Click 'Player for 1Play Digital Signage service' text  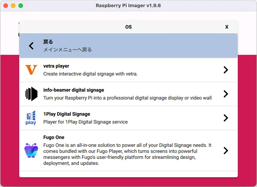pyautogui.click(x=86, y=122)
